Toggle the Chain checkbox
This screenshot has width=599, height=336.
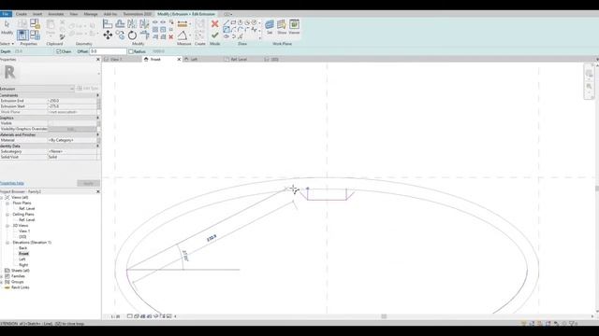coord(58,51)
